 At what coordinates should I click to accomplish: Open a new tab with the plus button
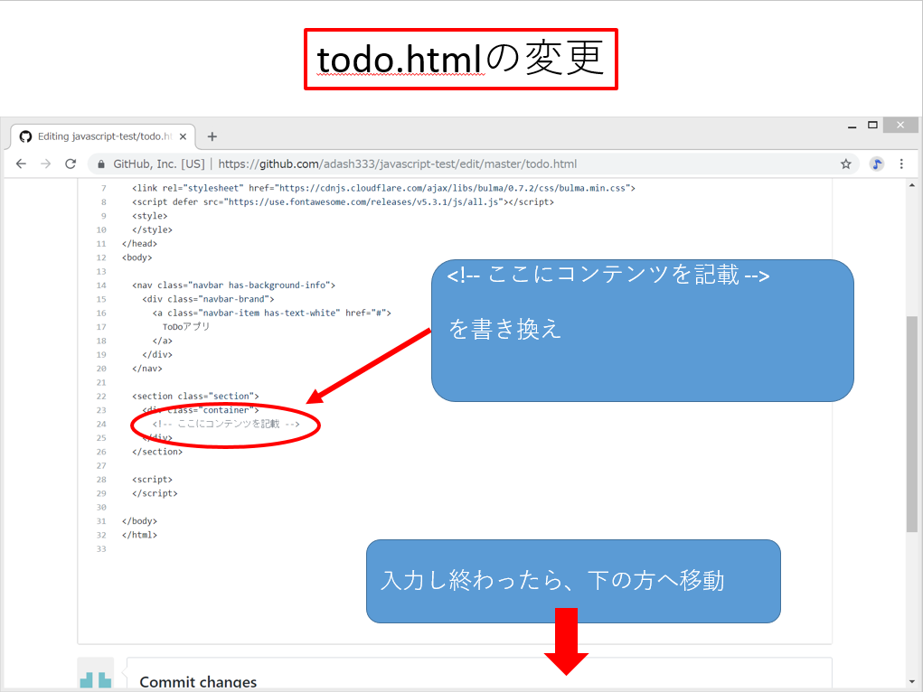click(x=212, y=136)
